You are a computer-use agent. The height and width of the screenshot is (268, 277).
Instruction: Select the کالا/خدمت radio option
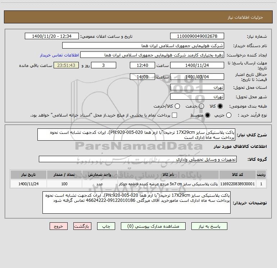point(177,106)
